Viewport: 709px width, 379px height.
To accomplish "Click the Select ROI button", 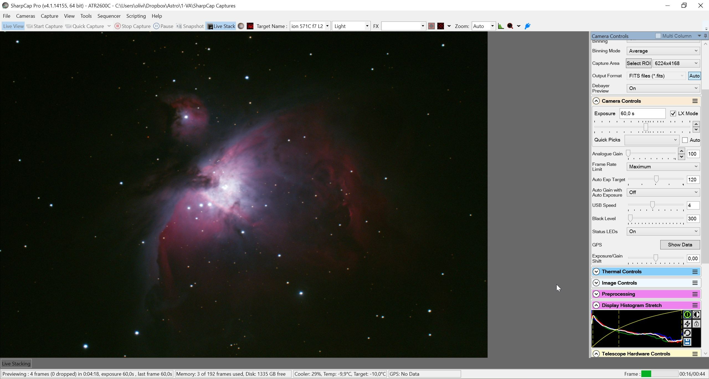I will 638,63.
